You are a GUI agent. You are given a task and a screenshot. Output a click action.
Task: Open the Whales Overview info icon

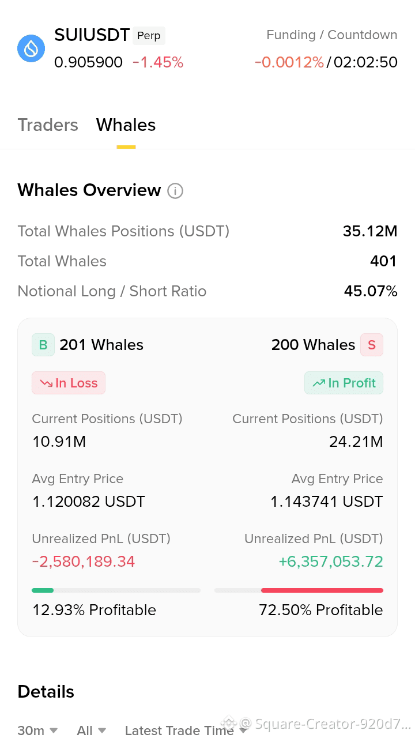coord(175,191)
